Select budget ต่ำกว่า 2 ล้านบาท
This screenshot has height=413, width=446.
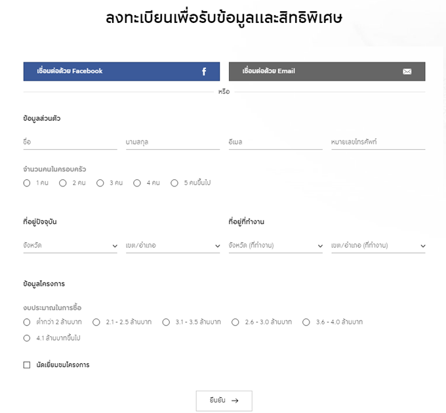coord(27,322)
